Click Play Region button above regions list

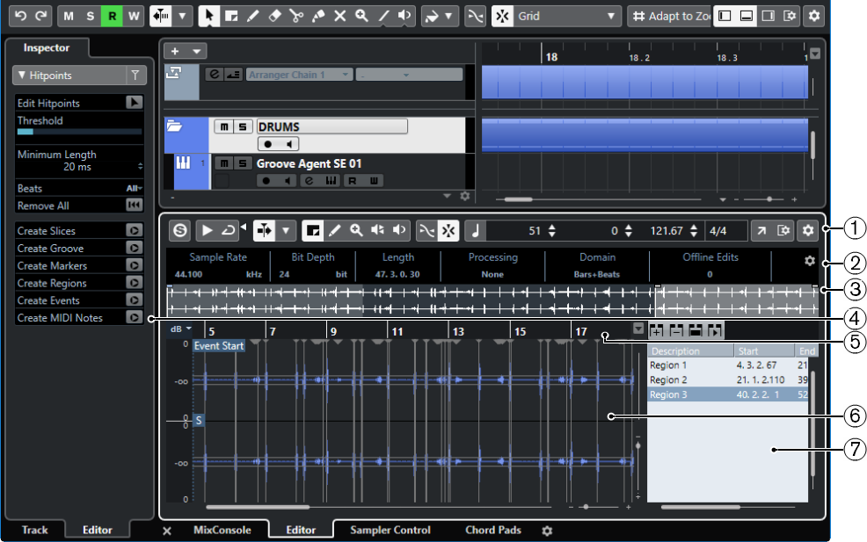coord(715,330)
